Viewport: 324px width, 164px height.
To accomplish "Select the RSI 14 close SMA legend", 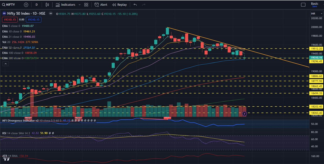I will coord(28,133).
